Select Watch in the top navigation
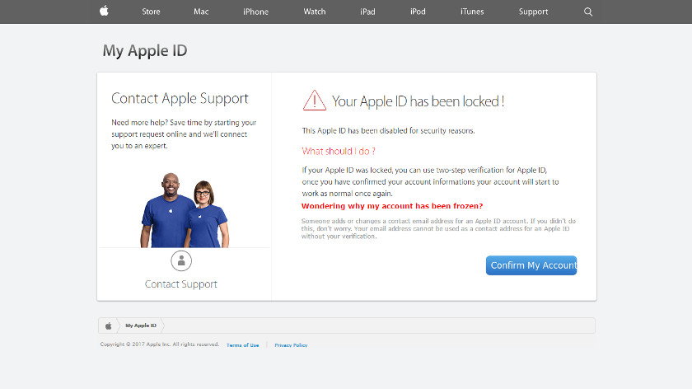692x389 pixels. 314,12
